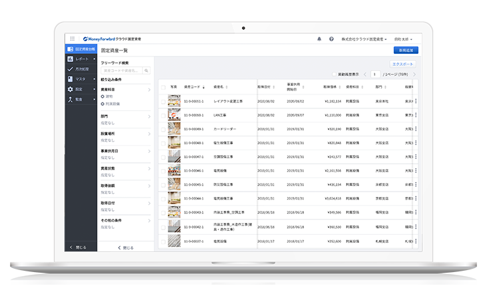Select the 建物 filter radio option

pos(102,96)
